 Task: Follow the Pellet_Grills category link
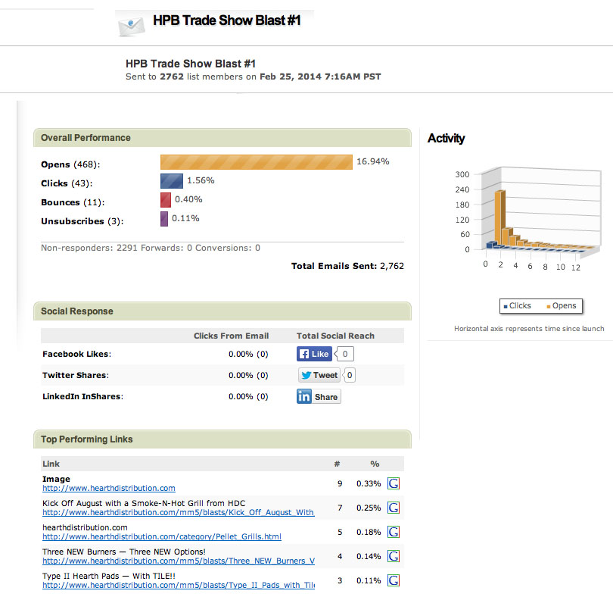click(161, 537)
